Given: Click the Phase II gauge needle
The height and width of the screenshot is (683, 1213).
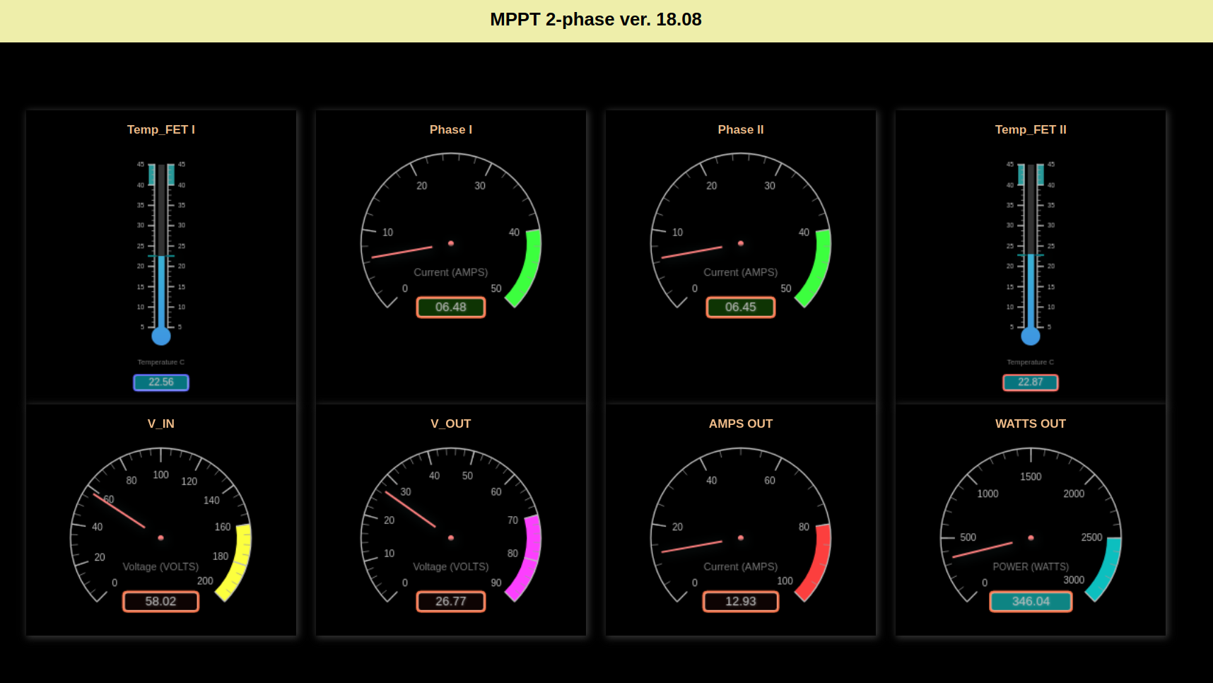Looking at the screenshot, I should click(x=692, y=252).
